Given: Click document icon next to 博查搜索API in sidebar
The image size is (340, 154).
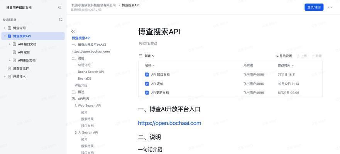Looking at the screenshot, I should 9,36.
